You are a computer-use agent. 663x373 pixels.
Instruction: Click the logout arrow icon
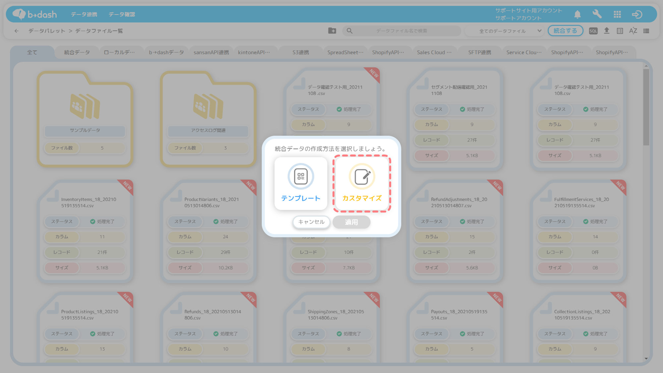[x=637, y=14]
